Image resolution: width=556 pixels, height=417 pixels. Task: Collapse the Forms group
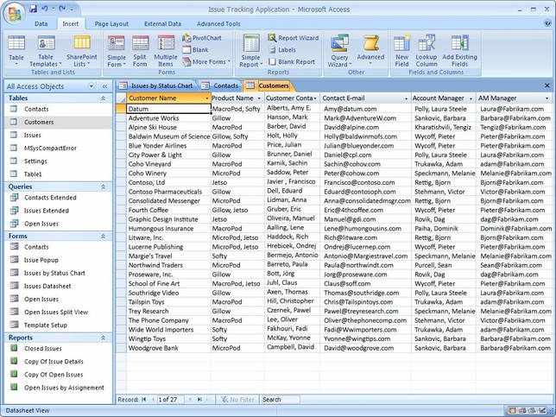click(x=103, y=237)
